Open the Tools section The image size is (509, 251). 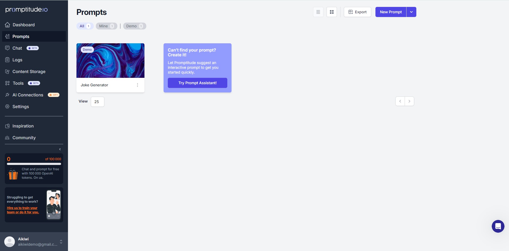point(34,83)
